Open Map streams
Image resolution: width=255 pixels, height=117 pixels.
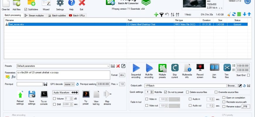pos(107,94)
